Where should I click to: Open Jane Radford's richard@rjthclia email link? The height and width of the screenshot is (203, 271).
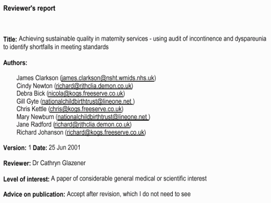coord(93,125)
